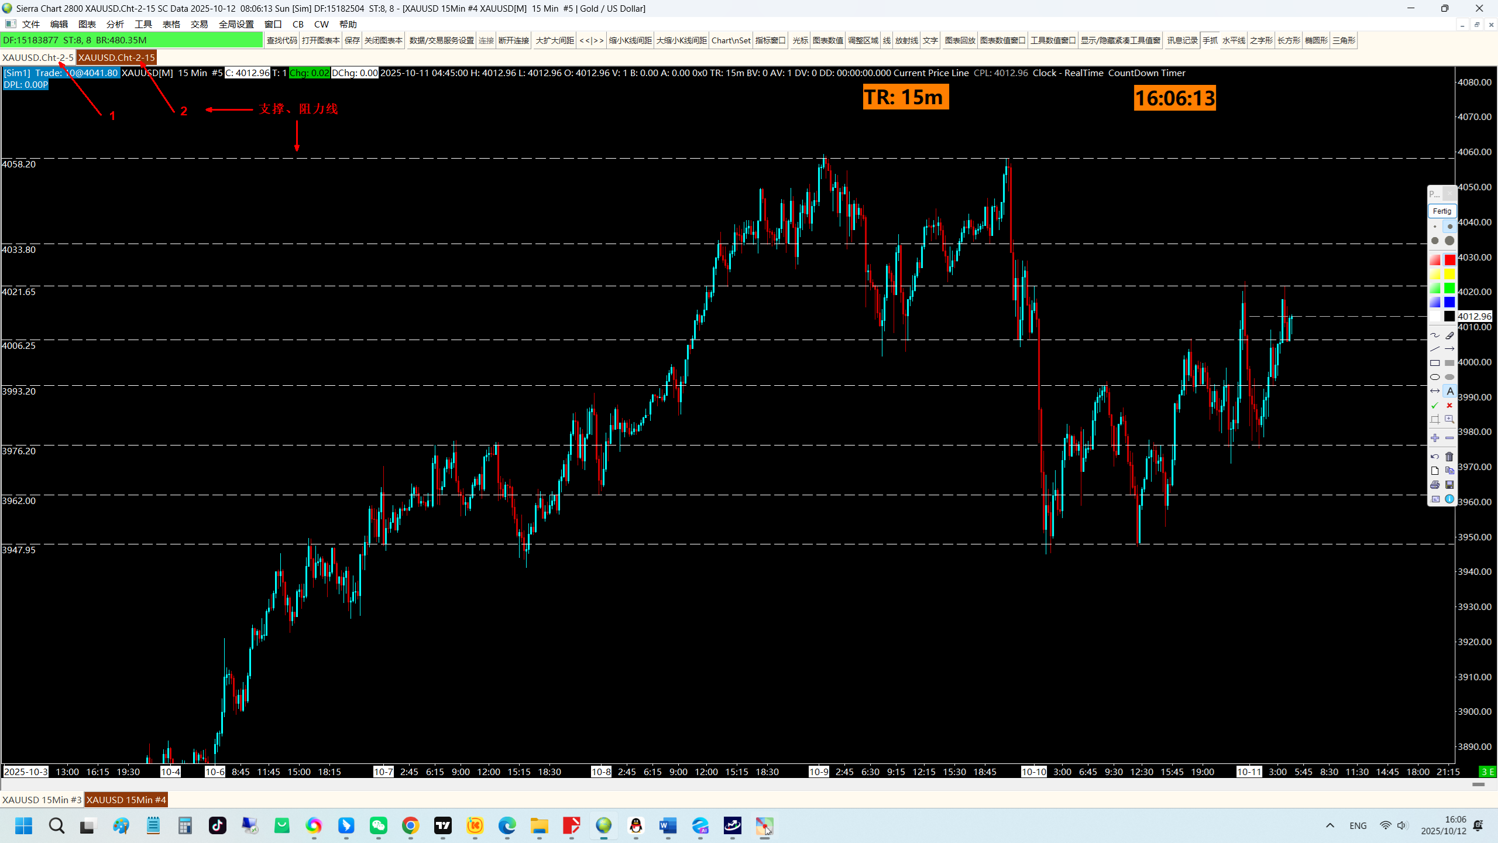Show hidden system tray icons chevron

tap(1330, 825)
